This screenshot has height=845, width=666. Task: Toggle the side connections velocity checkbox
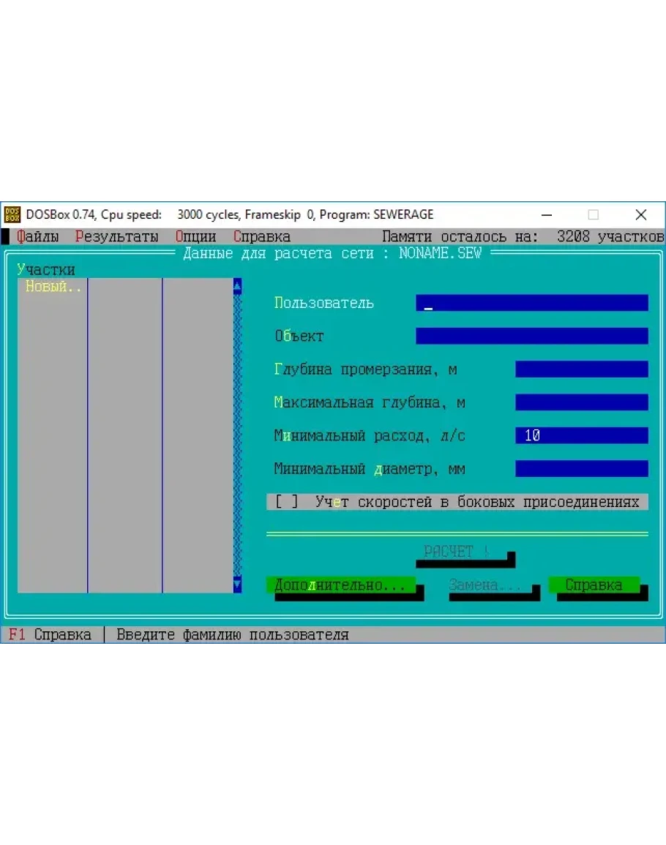point(287,503)
